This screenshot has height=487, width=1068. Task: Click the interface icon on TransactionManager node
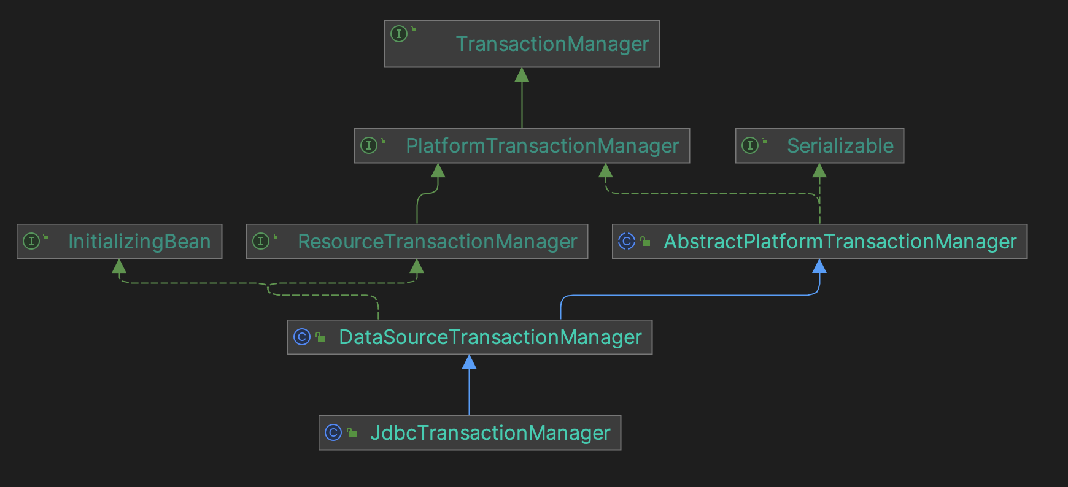point(399,34)
